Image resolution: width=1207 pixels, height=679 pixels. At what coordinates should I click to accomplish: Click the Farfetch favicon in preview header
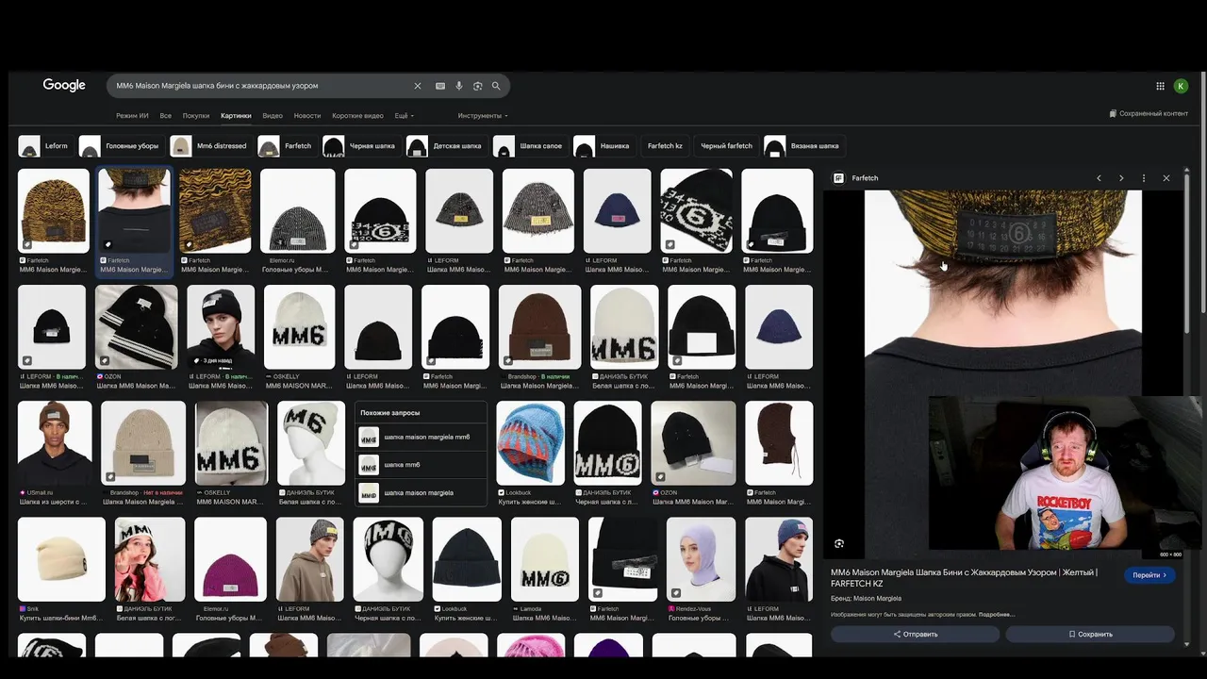click(838, 178)
